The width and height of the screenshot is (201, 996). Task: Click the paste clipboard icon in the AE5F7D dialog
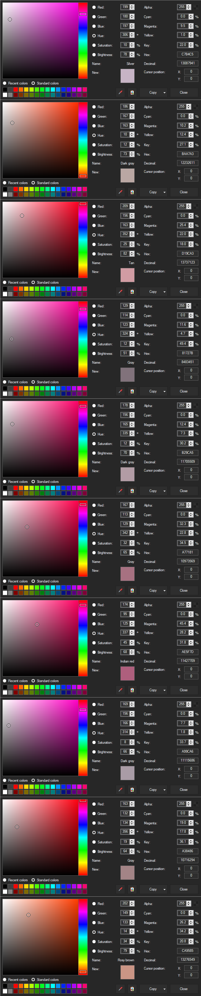click(132, 690)
